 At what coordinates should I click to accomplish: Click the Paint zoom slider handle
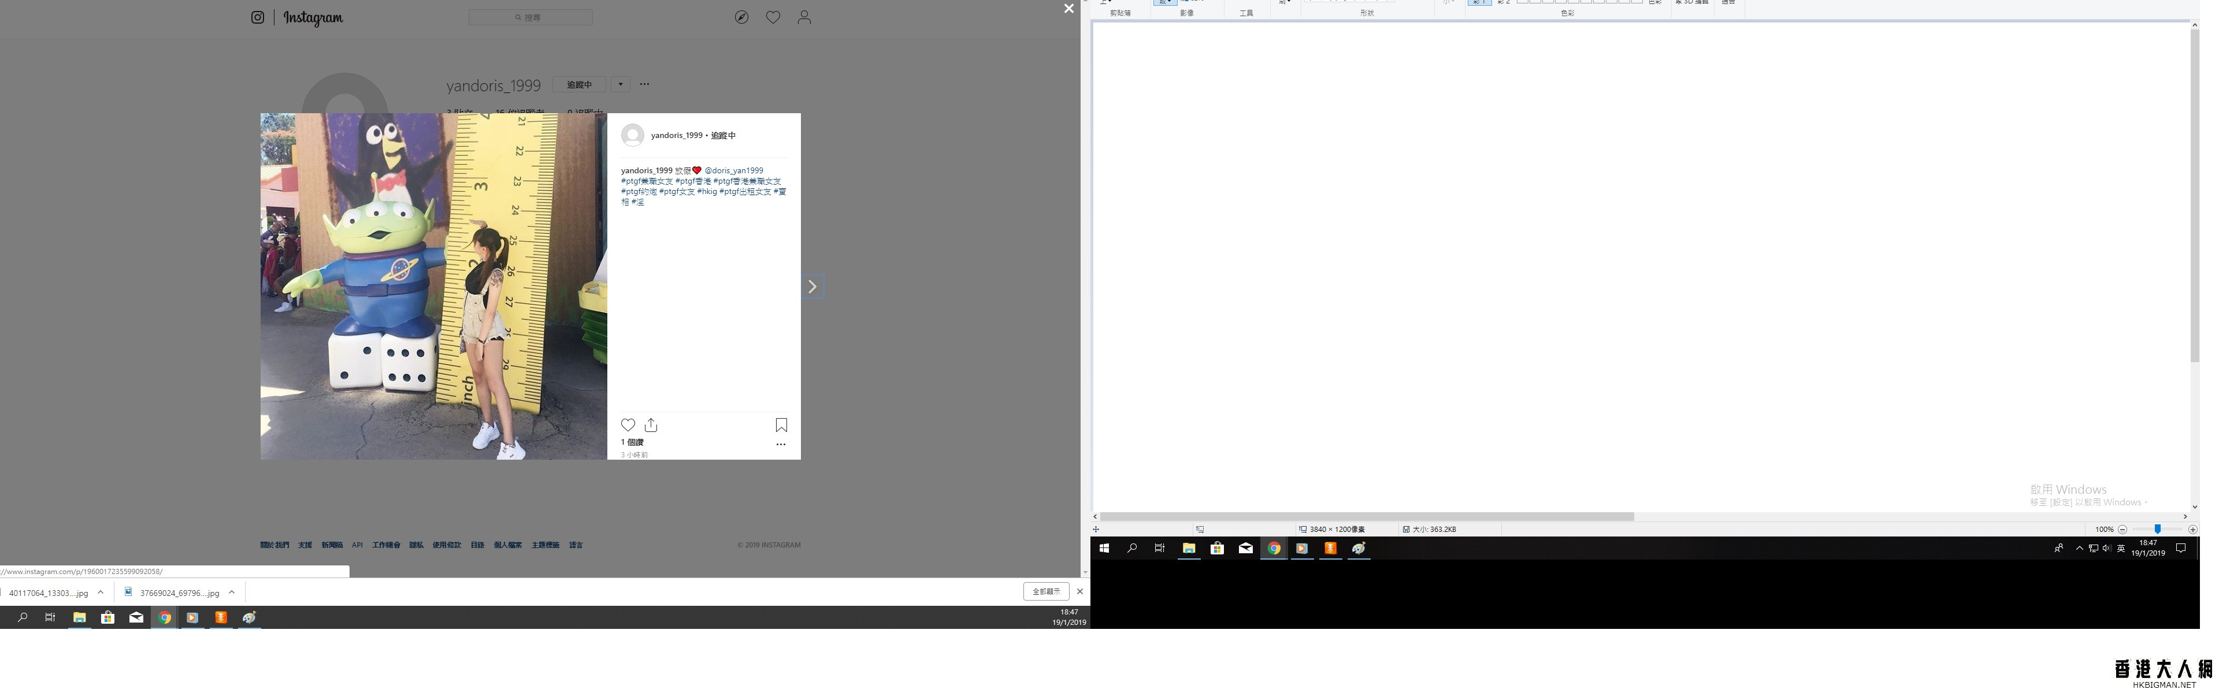point(2158,530)
